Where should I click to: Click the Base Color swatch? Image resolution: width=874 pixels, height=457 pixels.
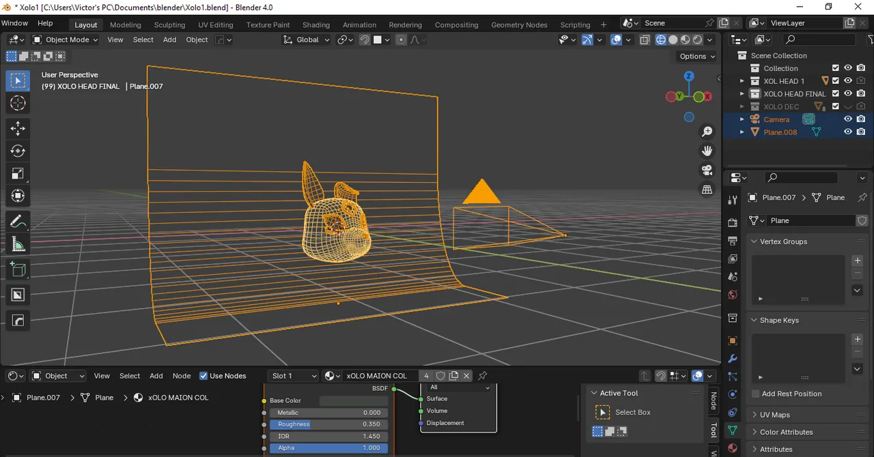point(354,400)
